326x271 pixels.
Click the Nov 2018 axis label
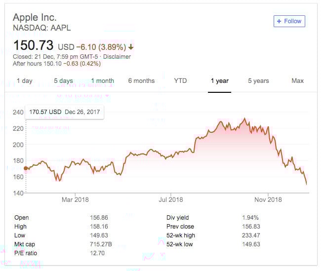[267, 199]
